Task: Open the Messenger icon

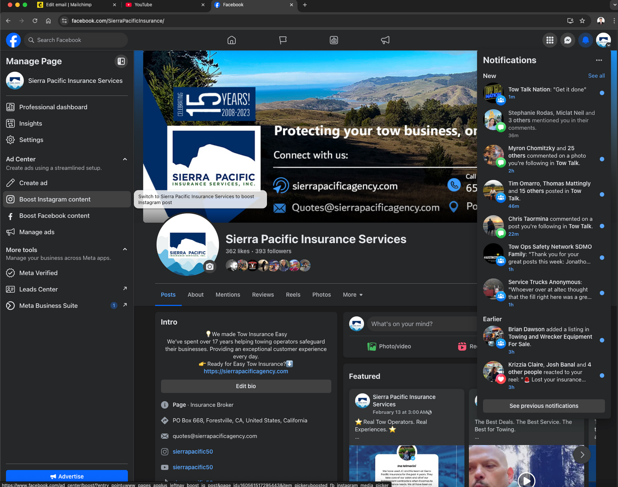Action: (x=568, y=40)
